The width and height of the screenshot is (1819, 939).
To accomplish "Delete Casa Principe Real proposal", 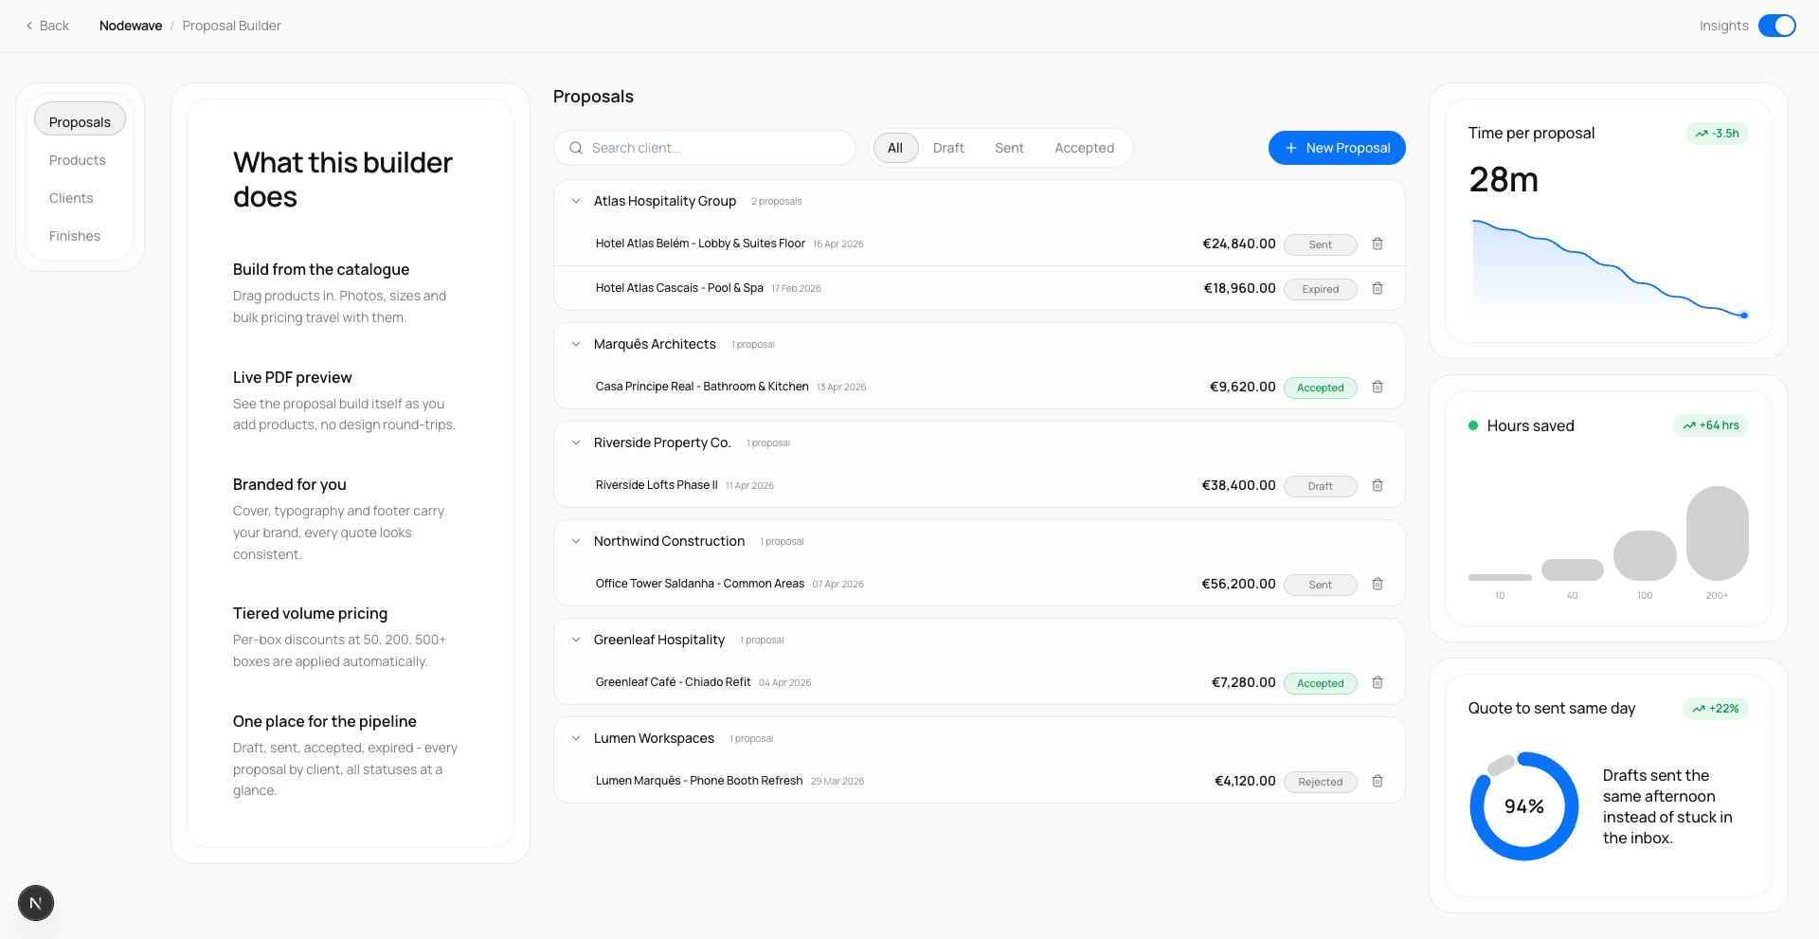I will pyautogui.click(x=1378, y=387).
